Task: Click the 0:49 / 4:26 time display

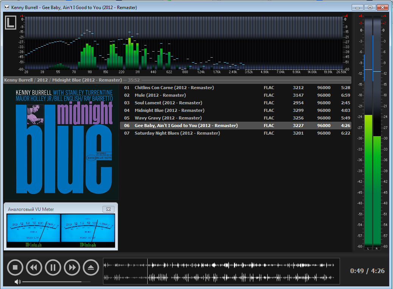Action: (x=367, y=271)
